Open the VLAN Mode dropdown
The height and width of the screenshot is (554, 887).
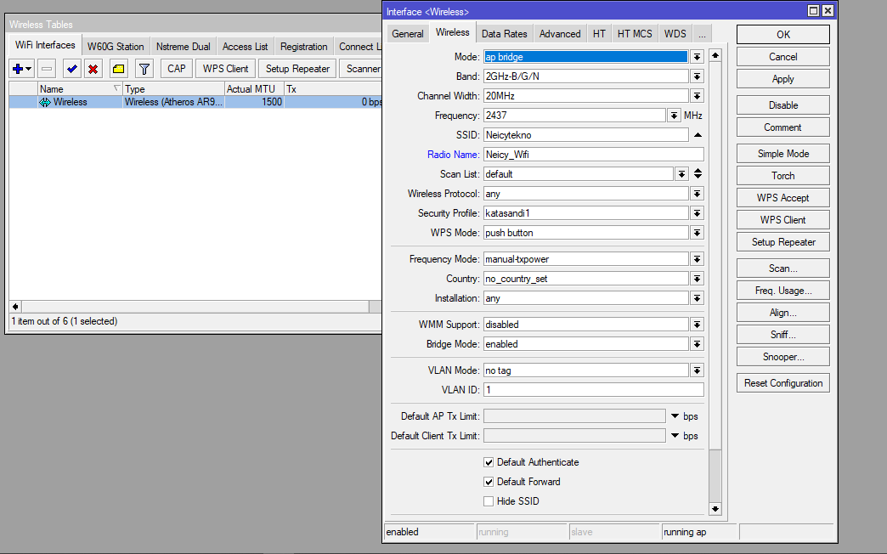[697, 370]
